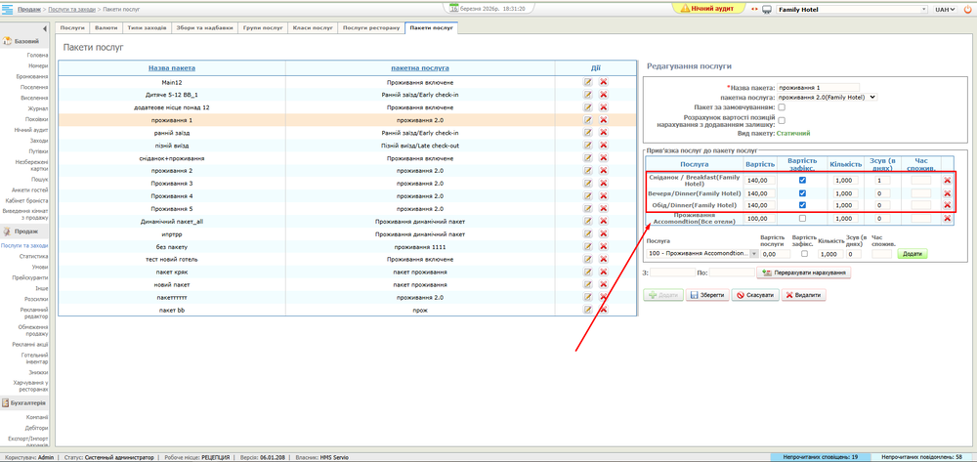Open the UAH currency dropdown
Viewport: 977px width, 462px height.
click(944, 10)
